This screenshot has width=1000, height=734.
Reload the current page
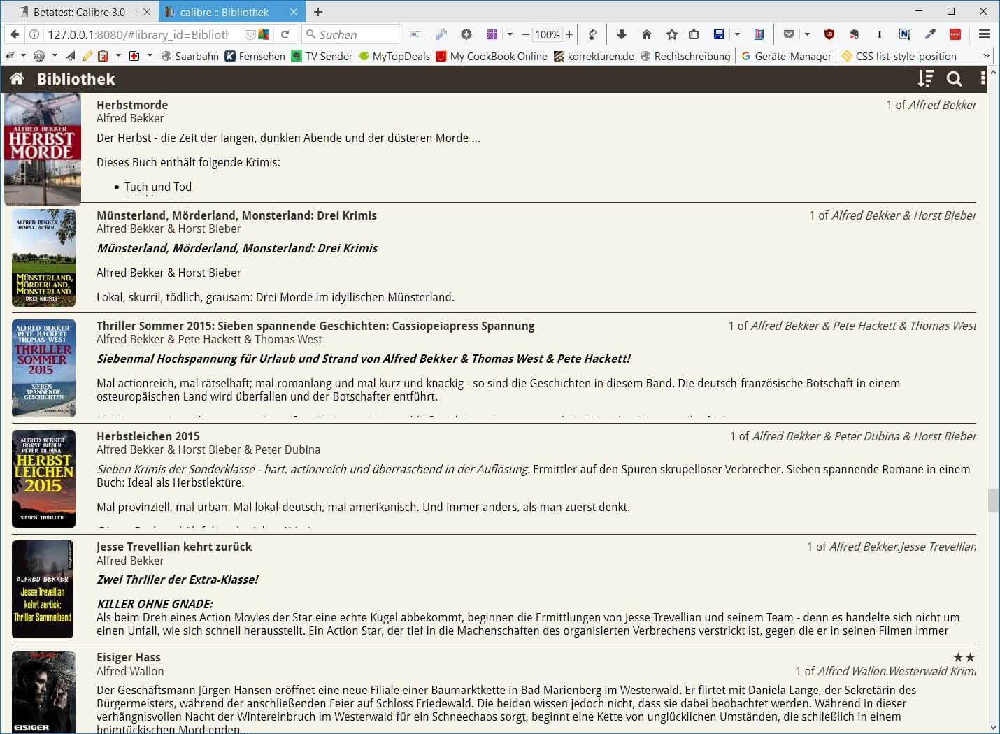285,34
